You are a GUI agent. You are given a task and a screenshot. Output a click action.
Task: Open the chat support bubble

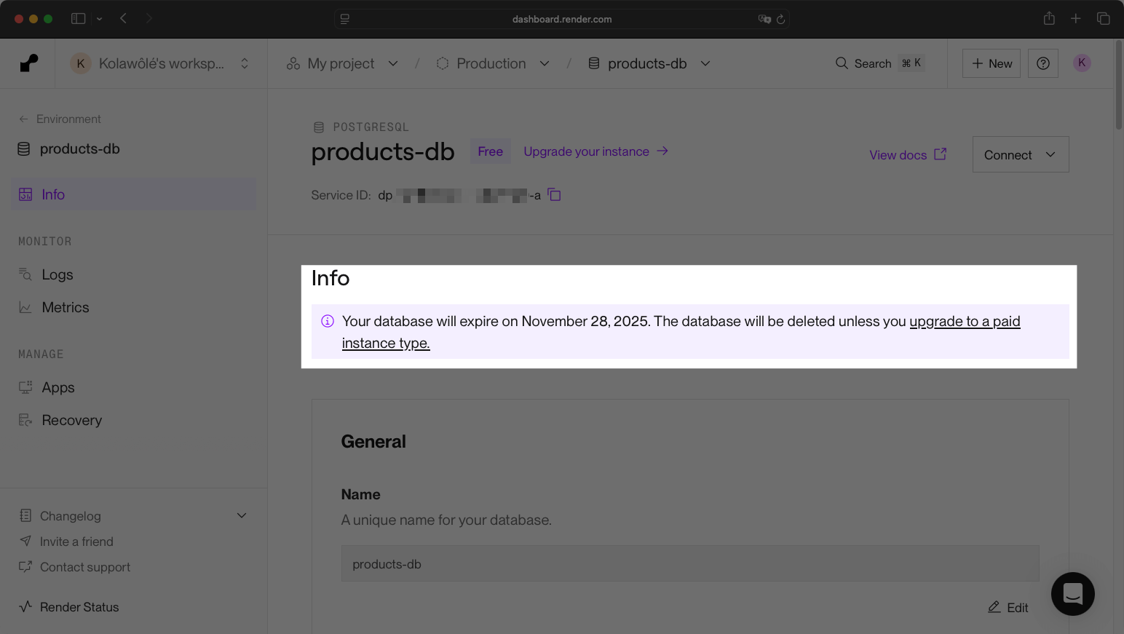click(x=1072, y=594)
